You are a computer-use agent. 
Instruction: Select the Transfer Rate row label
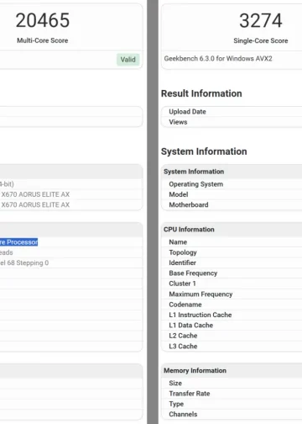click(x=190, y=394)
